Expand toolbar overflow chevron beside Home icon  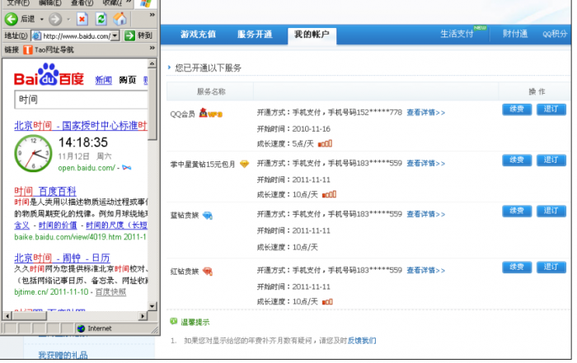(152, 15)
